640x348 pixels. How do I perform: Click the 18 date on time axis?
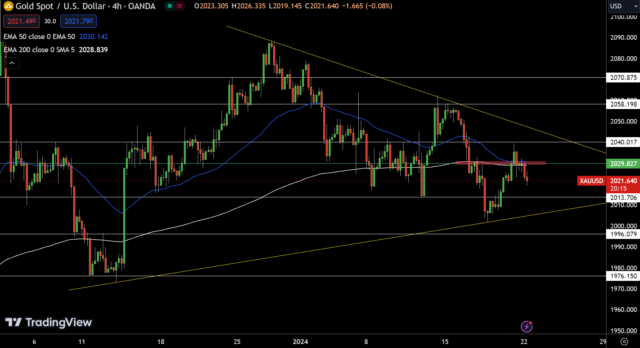point(161,342)
